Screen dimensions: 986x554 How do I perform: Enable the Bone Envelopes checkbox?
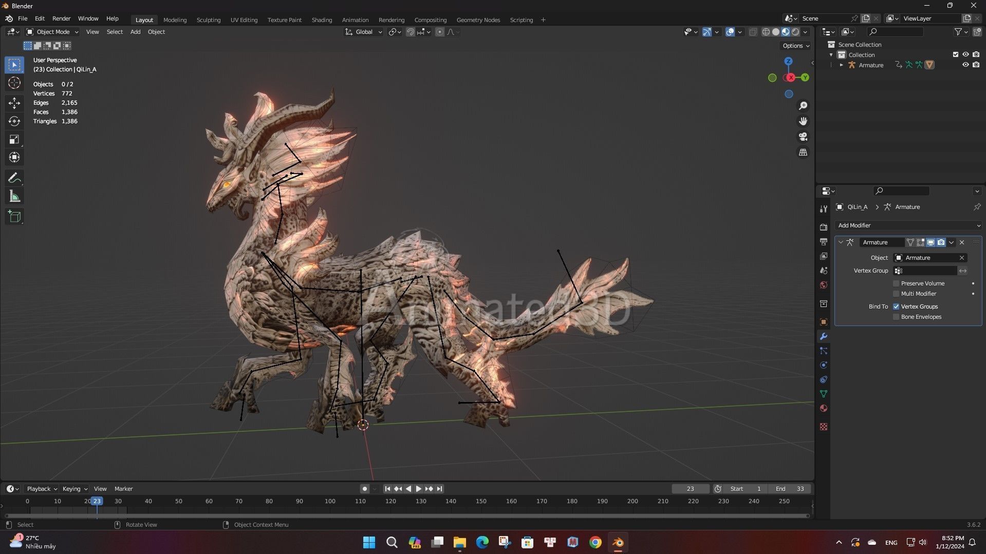pyautogui.click(x=896, y=317)
